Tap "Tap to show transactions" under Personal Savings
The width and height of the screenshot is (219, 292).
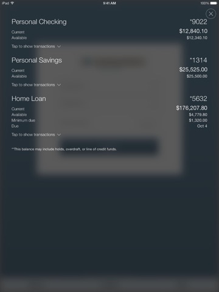coord(33,85)
